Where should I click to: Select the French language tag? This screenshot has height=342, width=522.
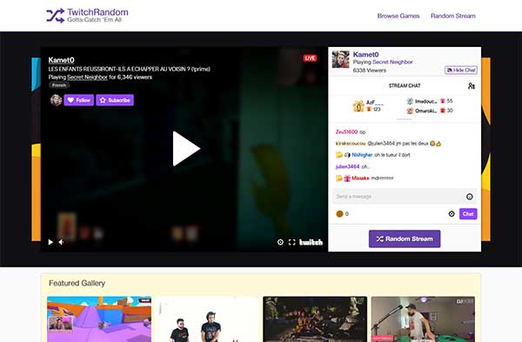[59, 85]
